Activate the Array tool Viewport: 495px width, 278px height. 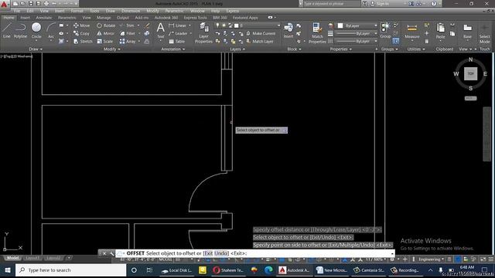point(128,41)
